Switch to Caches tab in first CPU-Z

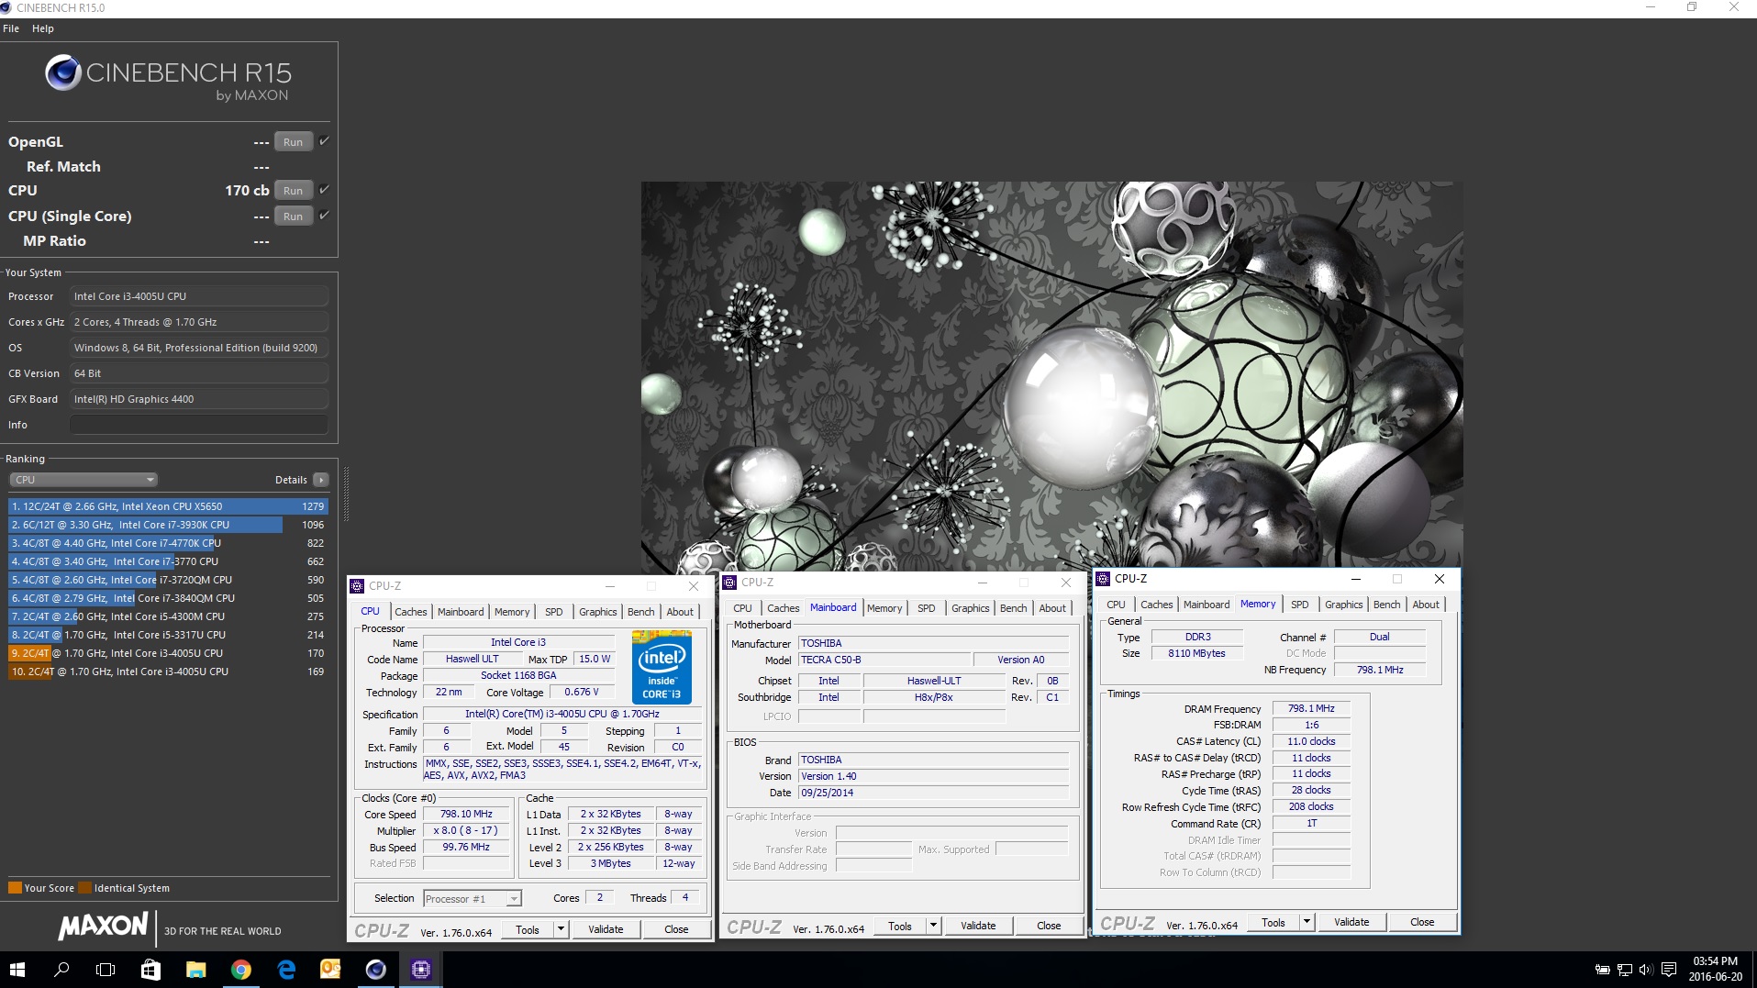pyautogui.click(x=411, y=612)
